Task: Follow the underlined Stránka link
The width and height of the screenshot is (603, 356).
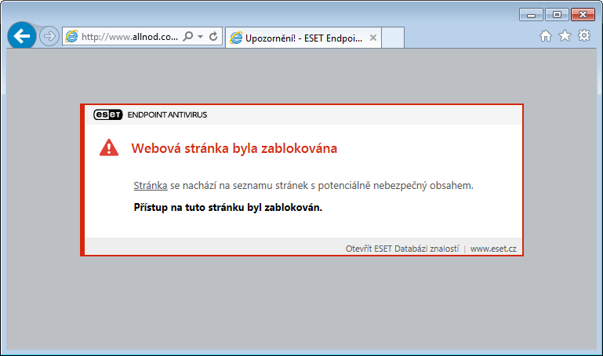Action: 151,185
